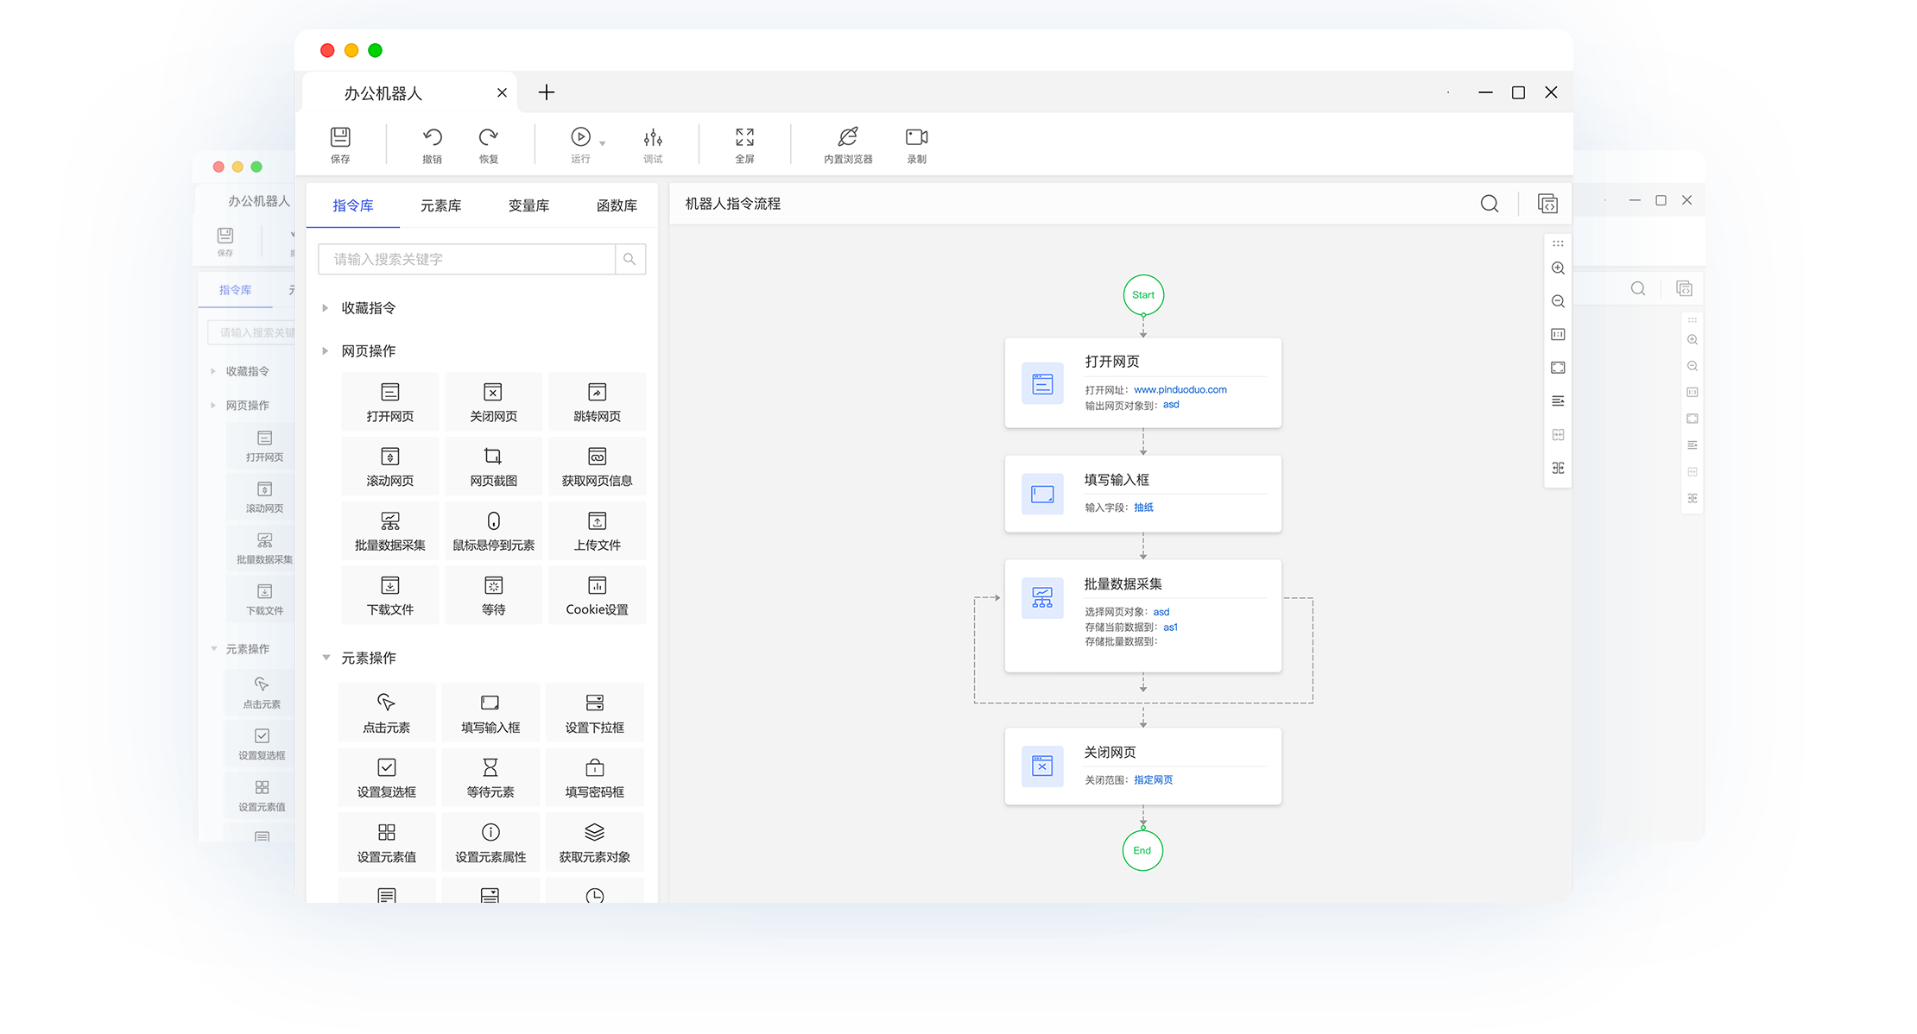Screen dimensions: 1917x1034
Task: Switch to the 元素库 tab
Action: (x=440, y=205)
